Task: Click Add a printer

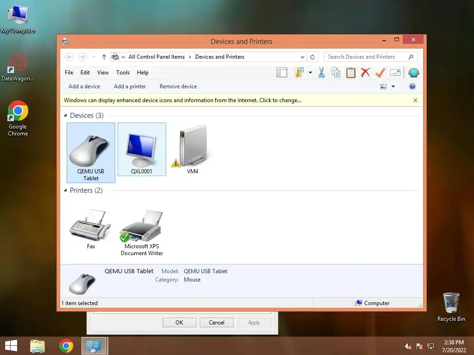Action: point(130,86)
